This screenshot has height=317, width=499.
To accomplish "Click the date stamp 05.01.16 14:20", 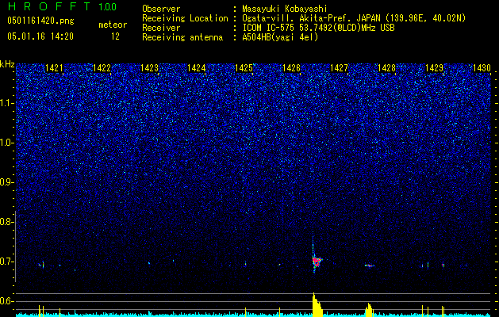I will click(40, 36).
